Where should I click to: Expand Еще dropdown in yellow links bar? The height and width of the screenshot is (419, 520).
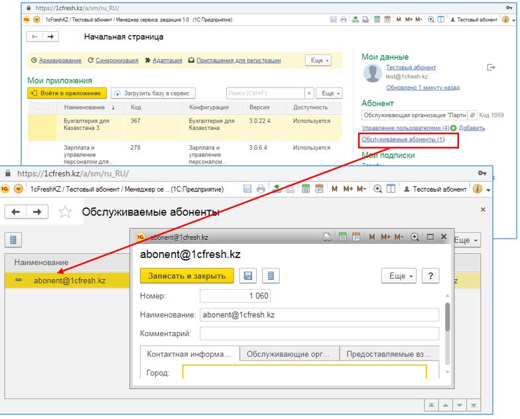coord(318,60)
